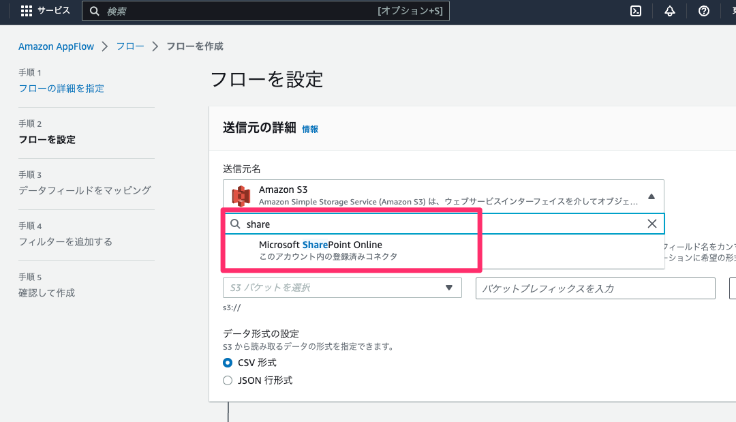
Task: Focus the top AWS search field
Action: click(x=266, y=12)
